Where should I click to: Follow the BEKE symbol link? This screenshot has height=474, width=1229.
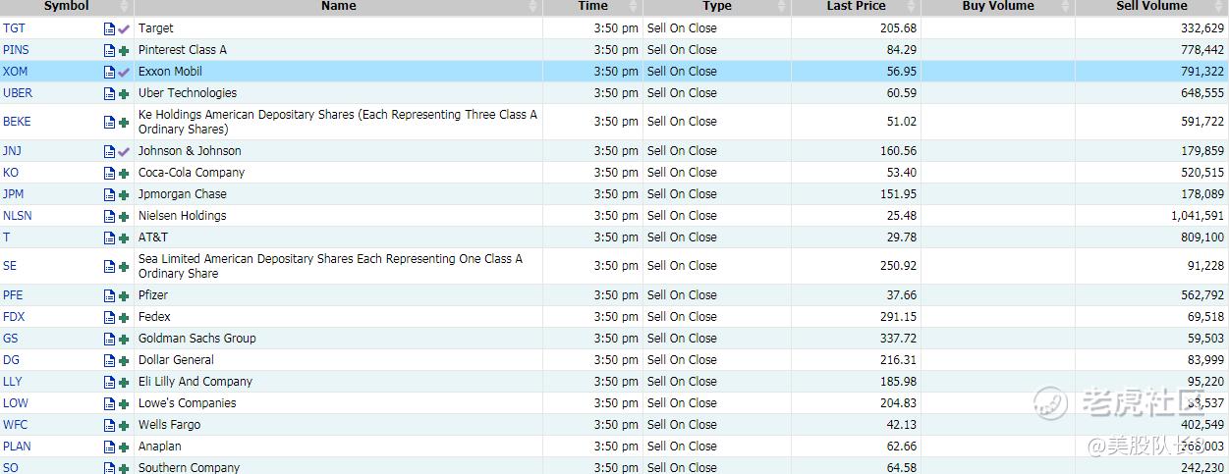pos(17,123)
